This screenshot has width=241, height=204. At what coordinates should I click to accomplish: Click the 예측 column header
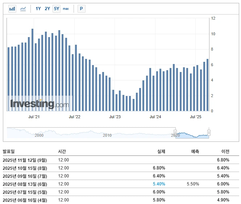pos(195,151)
